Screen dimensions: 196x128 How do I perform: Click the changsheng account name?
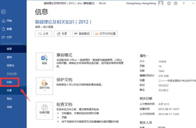click(x=141, y=3)
